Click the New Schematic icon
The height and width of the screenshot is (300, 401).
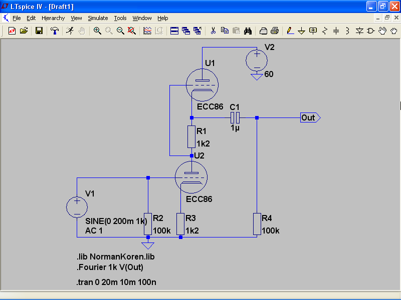pyautogui.click(x=12, y=31)
